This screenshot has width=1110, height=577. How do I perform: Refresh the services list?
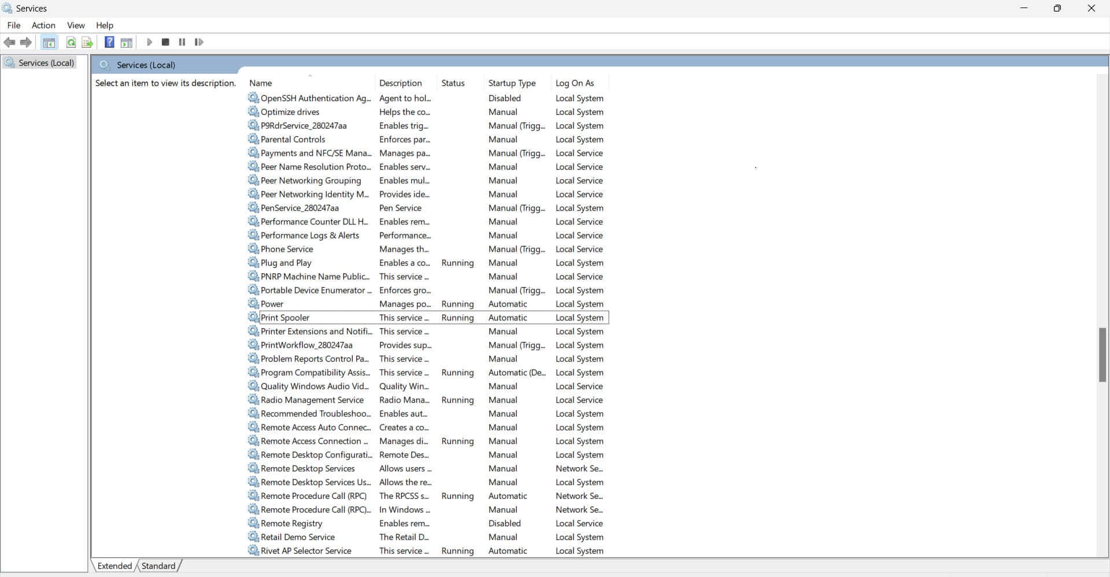71,42
